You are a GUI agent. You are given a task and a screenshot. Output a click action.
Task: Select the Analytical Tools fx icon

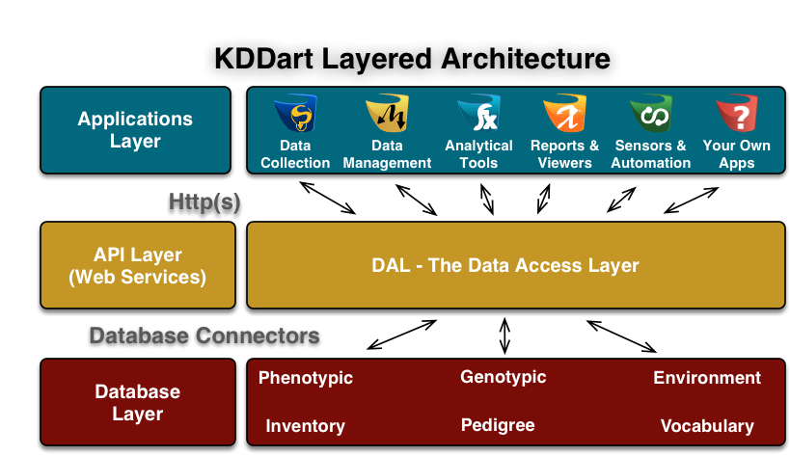(478, 115)
